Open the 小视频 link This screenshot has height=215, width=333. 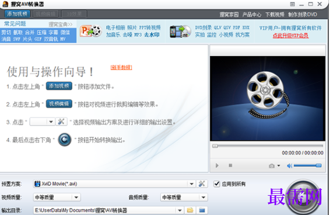226,34
